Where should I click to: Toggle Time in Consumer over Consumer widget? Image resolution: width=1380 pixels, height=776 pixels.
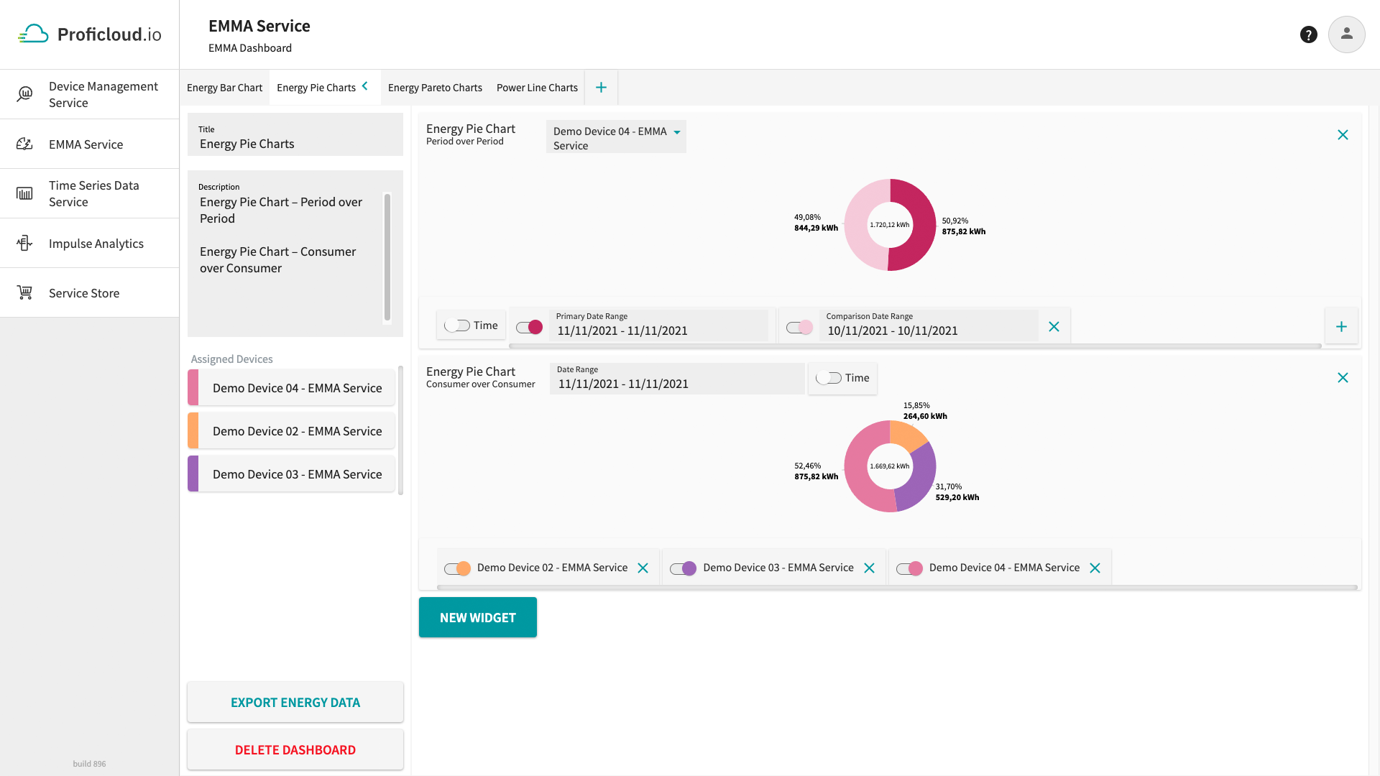pyautogui.click(x=828, y=378)
